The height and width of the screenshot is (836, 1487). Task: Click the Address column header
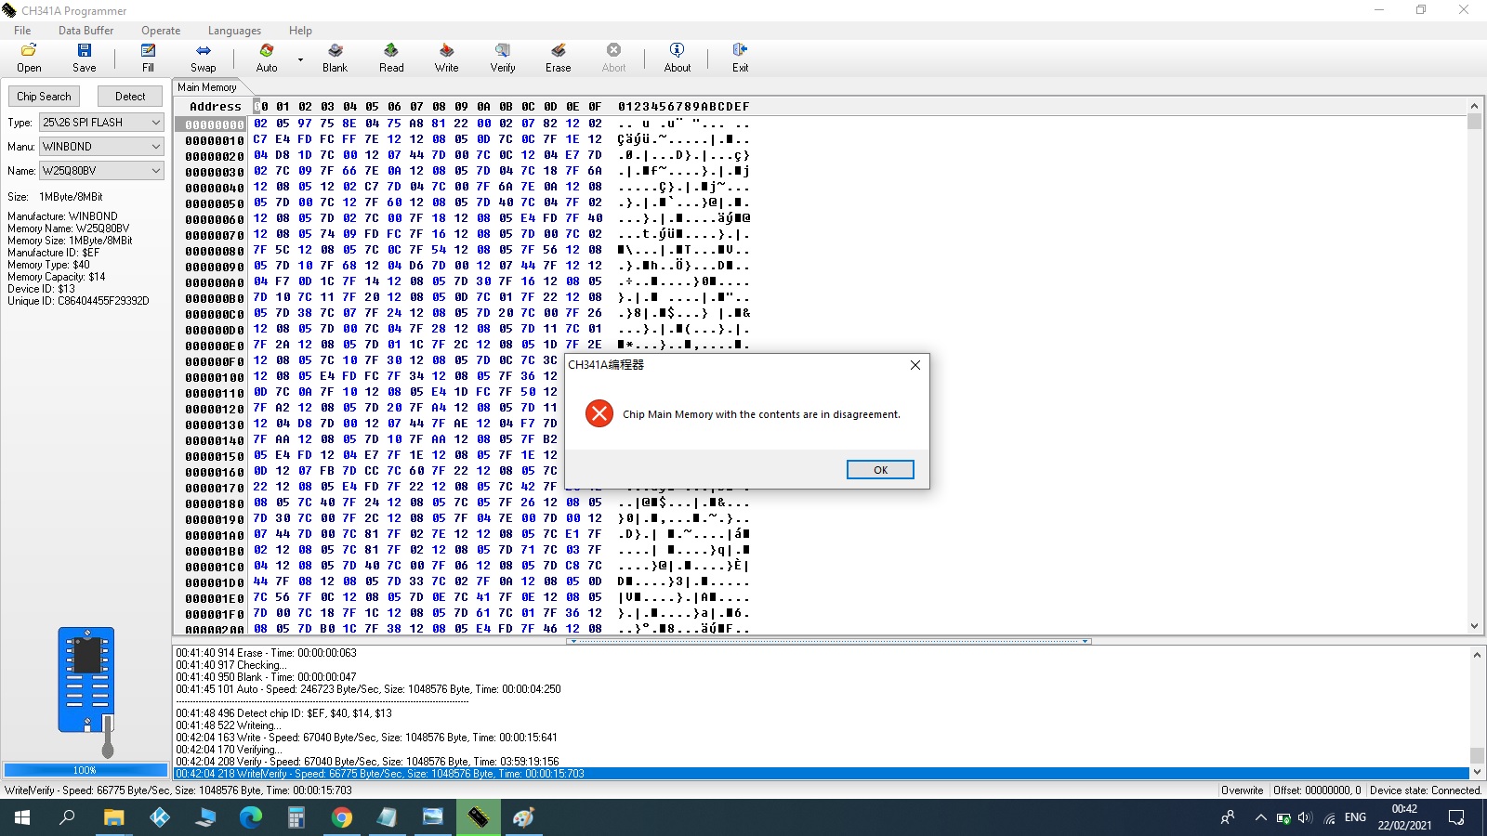point(216,107)
